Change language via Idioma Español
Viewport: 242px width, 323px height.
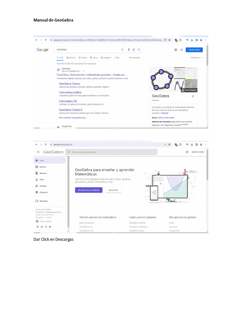43,221
